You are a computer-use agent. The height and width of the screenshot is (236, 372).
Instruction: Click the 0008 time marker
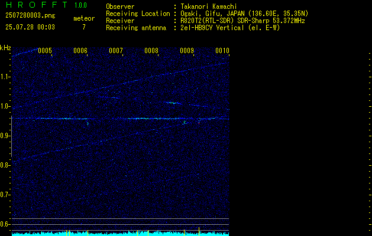(151, 51)
